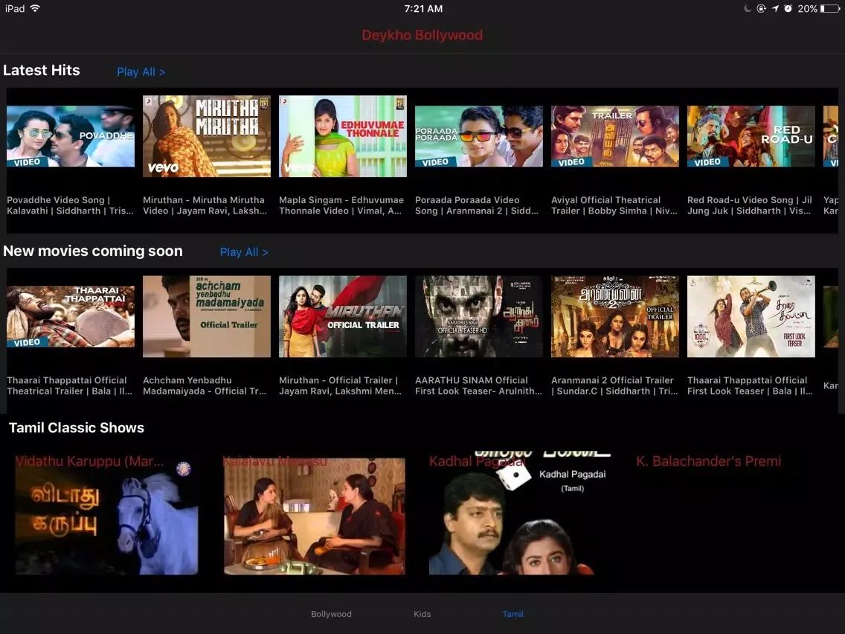Click 'Thaarai Thappattai Official Theatrical Trailer' text
Viewport: 845px width, 634px height.
(69, 385)
